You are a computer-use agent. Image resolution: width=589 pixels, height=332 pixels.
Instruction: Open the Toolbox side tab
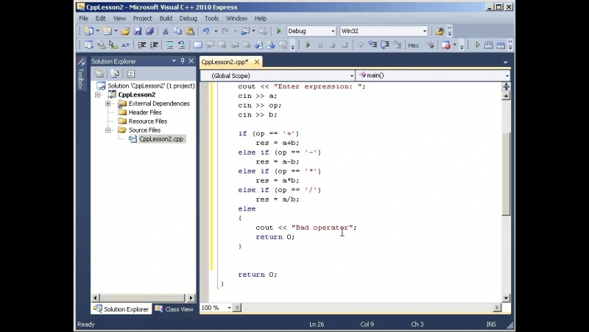(81, 75)
